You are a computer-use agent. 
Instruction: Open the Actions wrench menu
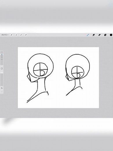pos(11,35)
